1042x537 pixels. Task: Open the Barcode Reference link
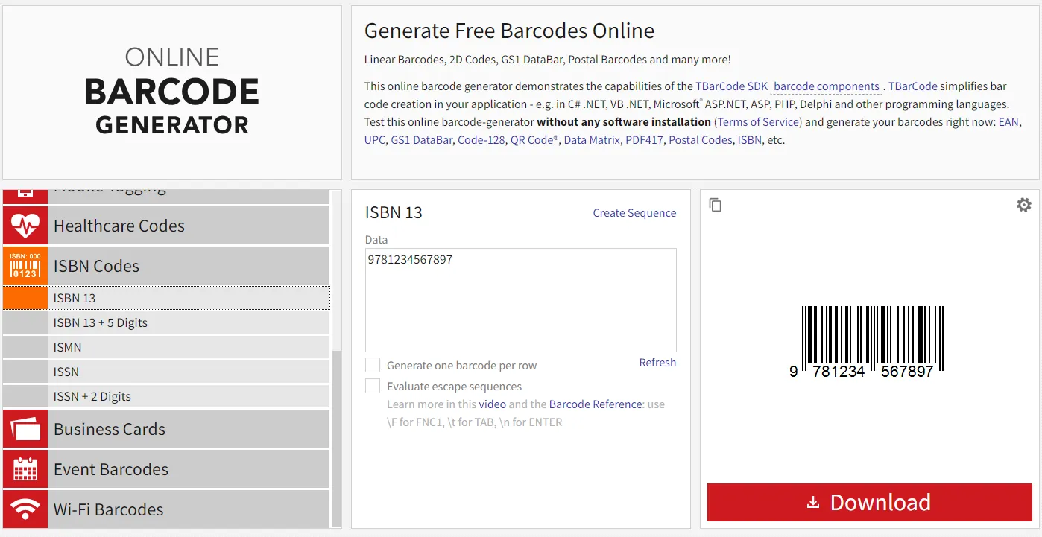tap(596, 404)
